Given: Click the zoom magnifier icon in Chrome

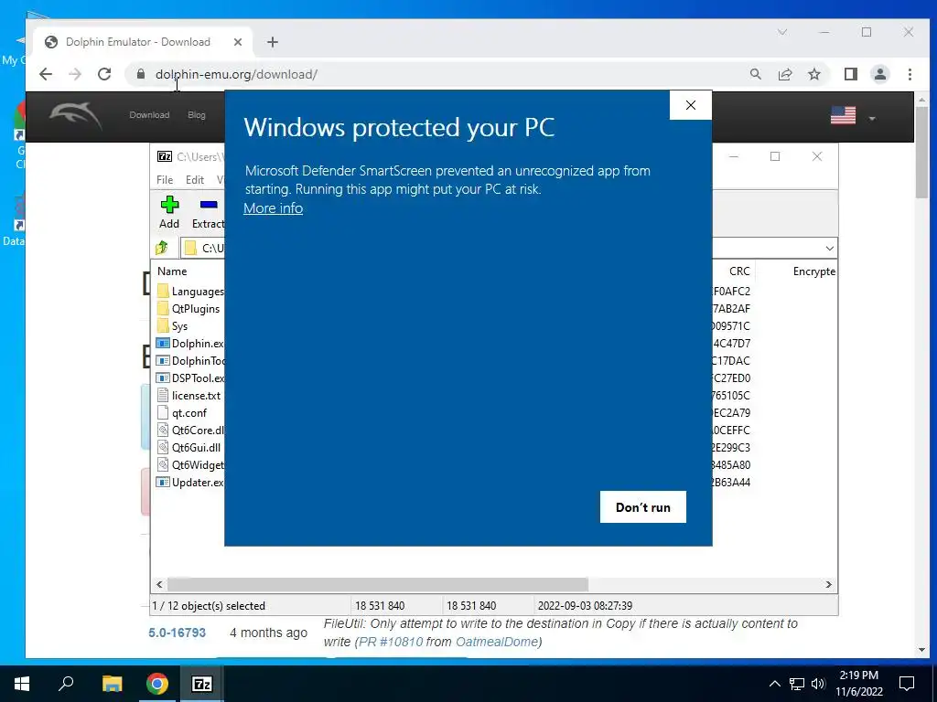Looking at the screenshot, I should coord(756,74).
